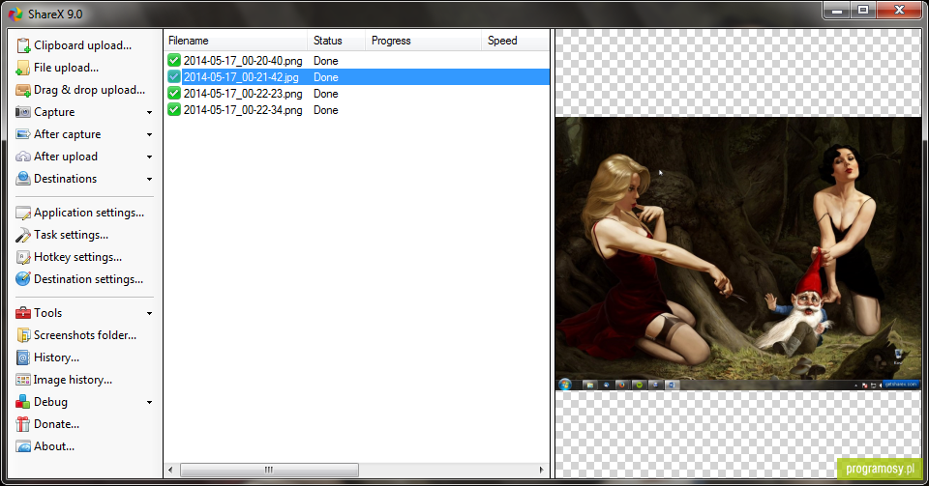Click the scrollbar right arrow

541,470
